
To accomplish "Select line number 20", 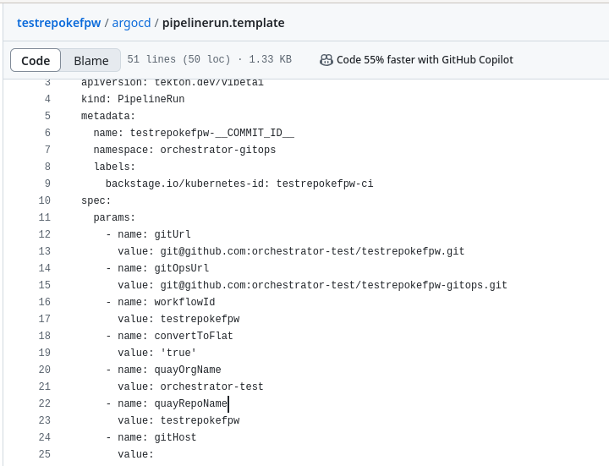I will pyautogui.click(x=45, y=370).
